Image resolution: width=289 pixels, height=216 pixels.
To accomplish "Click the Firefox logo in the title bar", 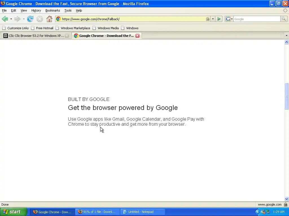I will tap(3, 3).
